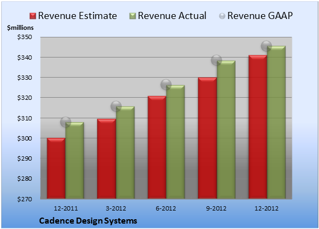This screenshot has width=319, height=229.
Task: Click the 12-2011 quarter label
Action: coord(66,208)
